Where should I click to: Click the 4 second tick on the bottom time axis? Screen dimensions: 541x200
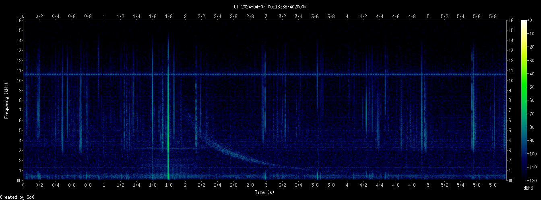click(x=347, y=184)
